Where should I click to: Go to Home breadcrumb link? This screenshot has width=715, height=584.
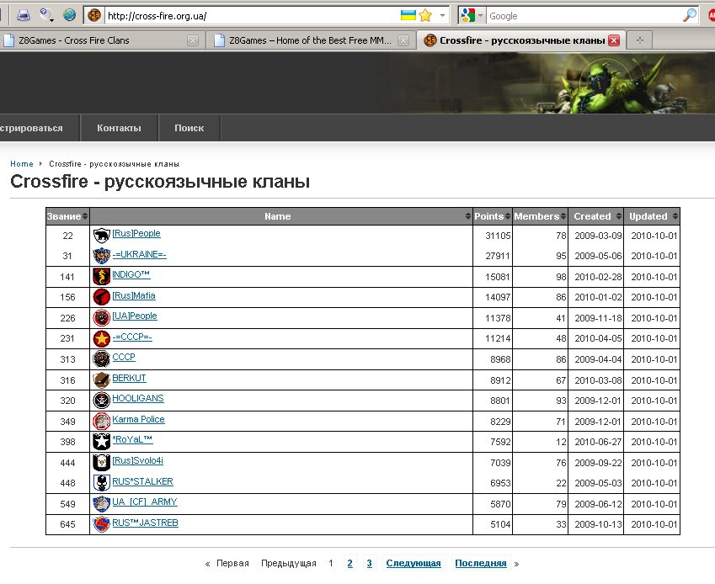click(x=21, y=163)
